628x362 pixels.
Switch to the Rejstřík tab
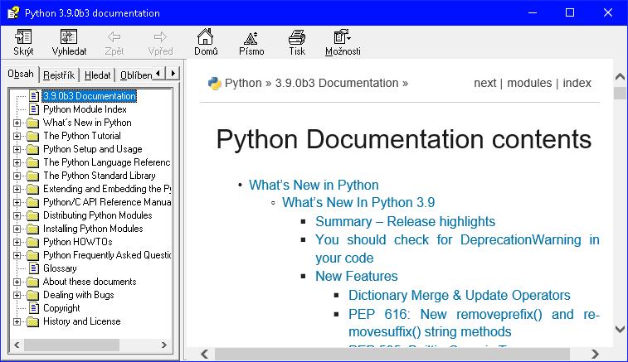tap(59, 75)
